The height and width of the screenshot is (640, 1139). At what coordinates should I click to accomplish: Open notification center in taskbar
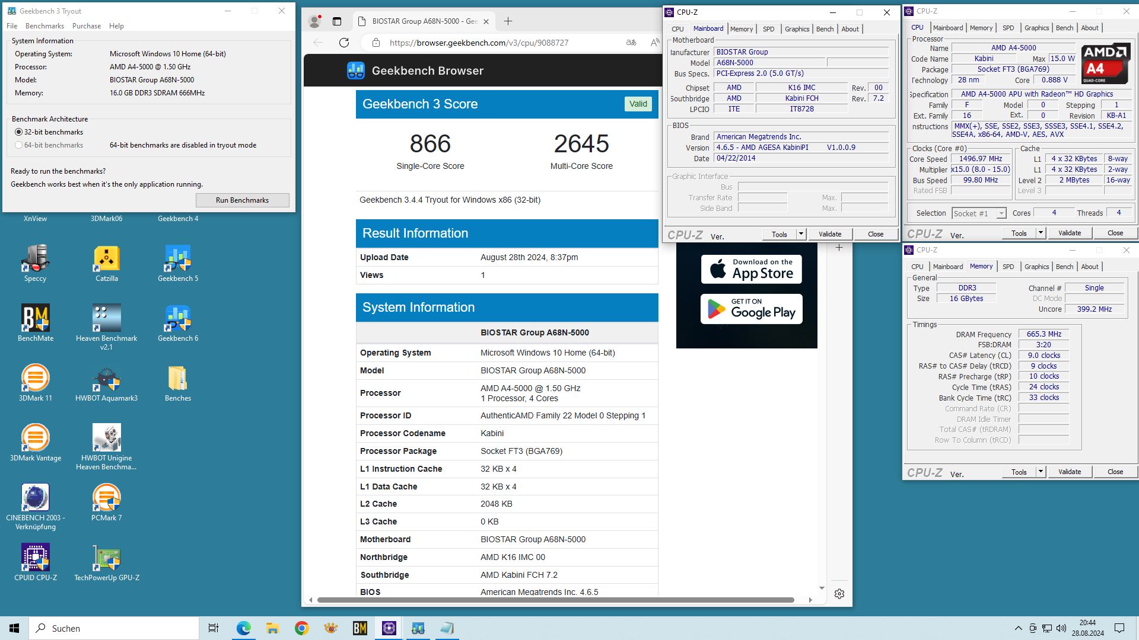click(1119, 628)
